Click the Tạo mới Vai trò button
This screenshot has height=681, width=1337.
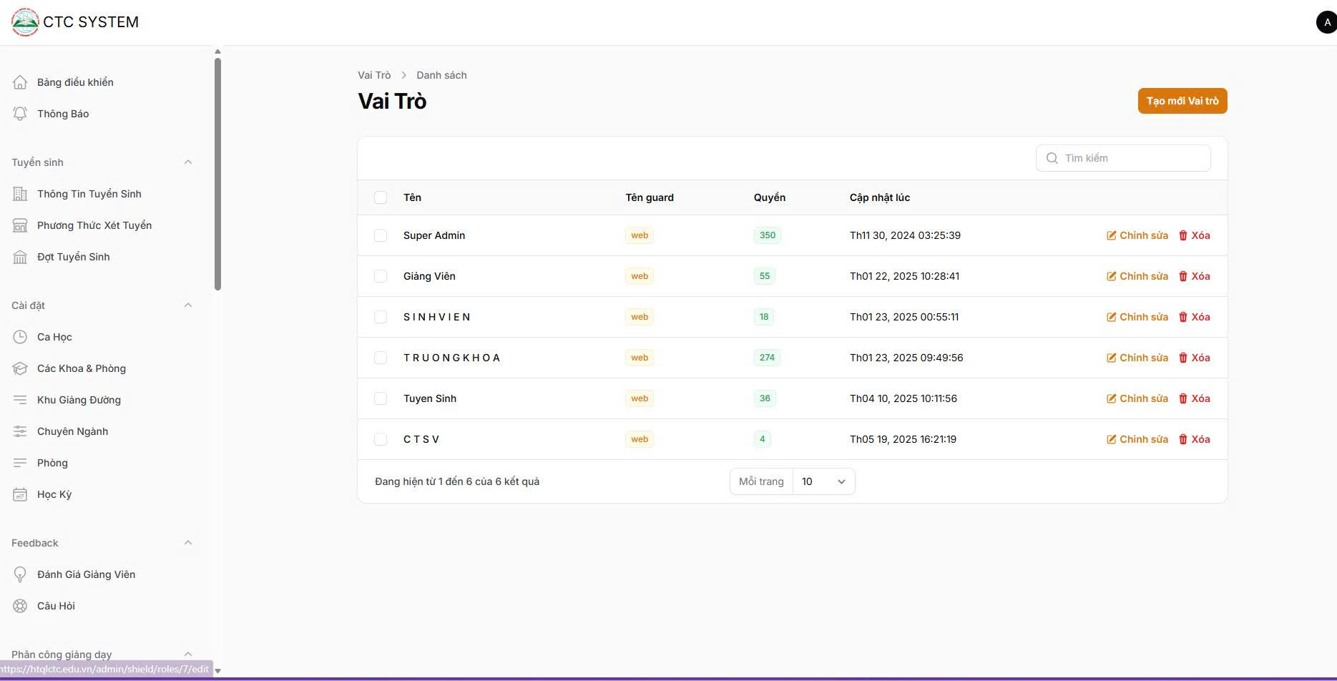(1182, 101)
